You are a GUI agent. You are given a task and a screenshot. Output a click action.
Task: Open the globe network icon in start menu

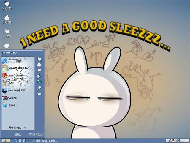pos(39,82)
